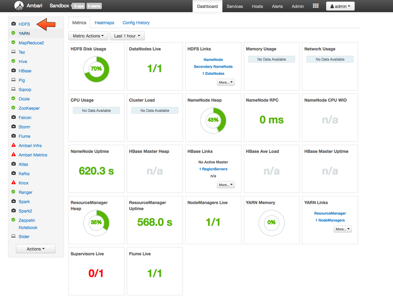Click HDFS maintenance status icon
Image resolution: width=393 pixels, height=306 pixels.
coord(13,24)
